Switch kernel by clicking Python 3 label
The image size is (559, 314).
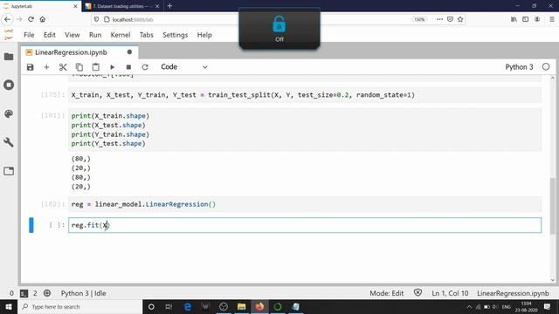click(x=519, y=67)
